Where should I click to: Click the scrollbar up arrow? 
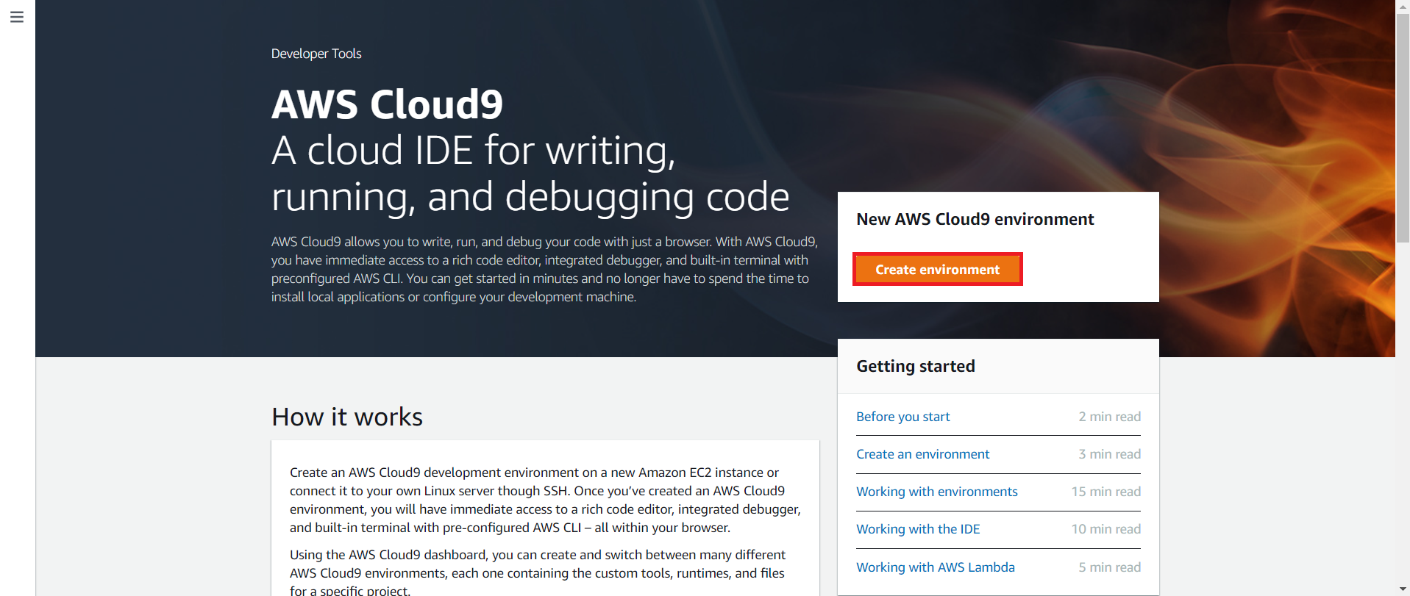1403,5
